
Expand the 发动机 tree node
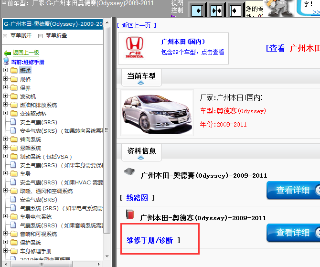6,96
